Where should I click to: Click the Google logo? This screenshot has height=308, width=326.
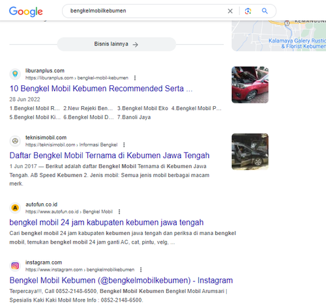pyautogui.click(x=26, y=11)
